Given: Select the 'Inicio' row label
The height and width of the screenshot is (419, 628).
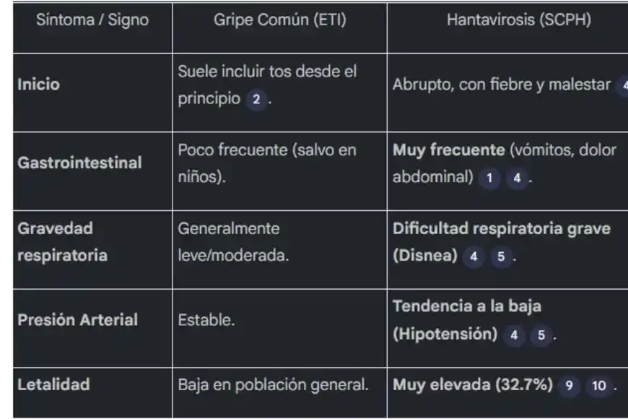Looking at the screenshot, I should coord(38,85).
